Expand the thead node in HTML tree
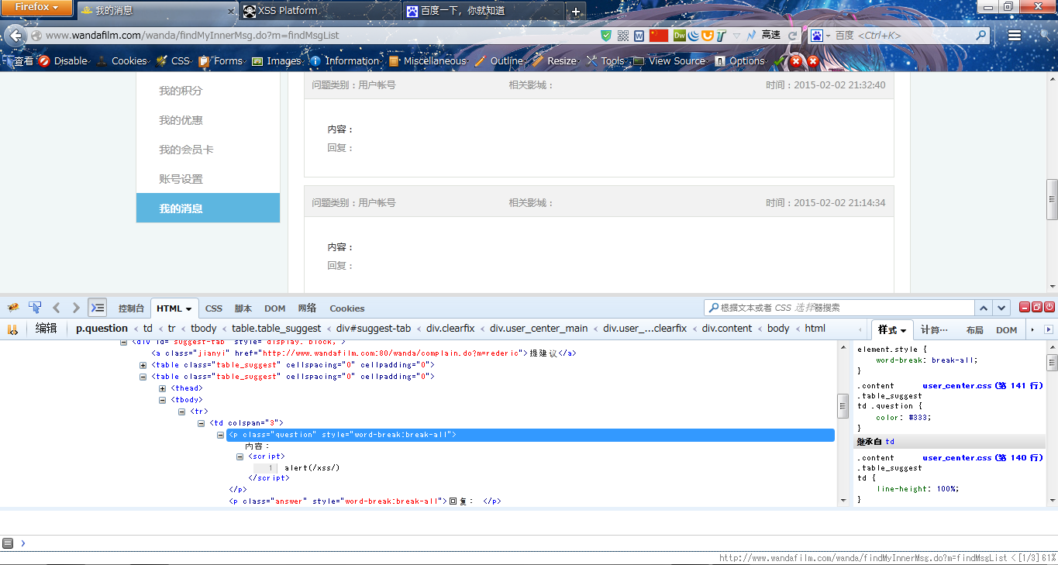This screenshot has width=1058, height=565. [x=163, y=388]
